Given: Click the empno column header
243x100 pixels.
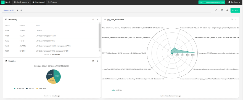Looking at the screenshot, I should pyautogui.click(x=7, y=25).
